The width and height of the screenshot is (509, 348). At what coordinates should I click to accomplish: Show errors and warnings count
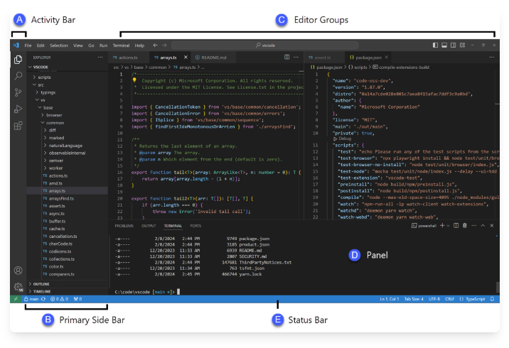[x=59, y=299]
